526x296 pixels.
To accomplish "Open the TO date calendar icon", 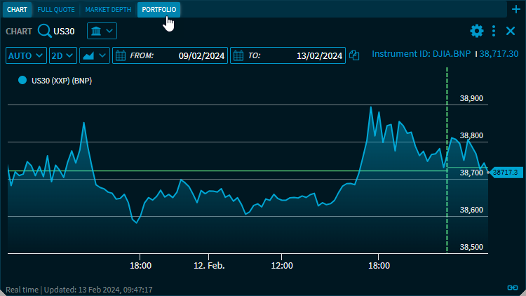I will click(x=238, y=55).
